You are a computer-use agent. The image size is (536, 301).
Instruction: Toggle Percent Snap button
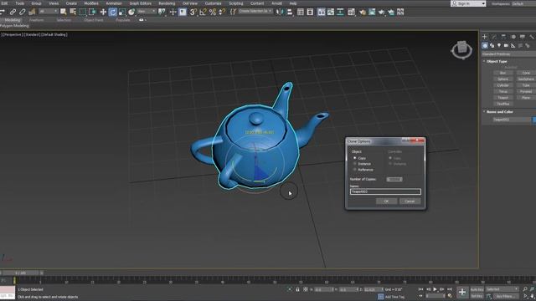(x=212, y=12)
